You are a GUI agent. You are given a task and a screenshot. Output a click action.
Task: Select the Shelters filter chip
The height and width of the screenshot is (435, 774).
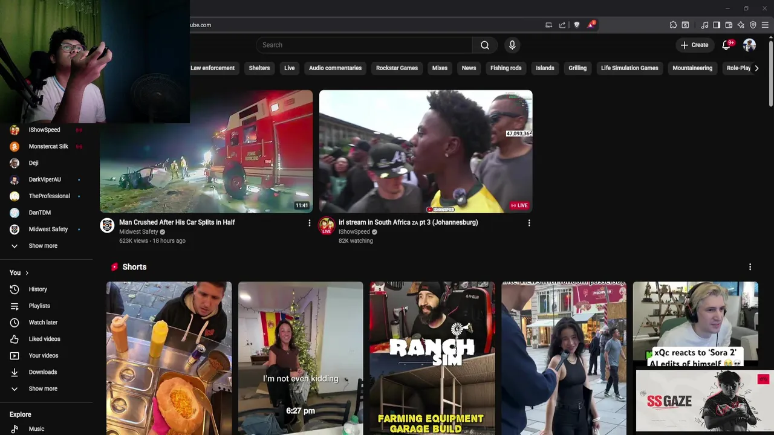pyautogui.click(x=259, y=68)
